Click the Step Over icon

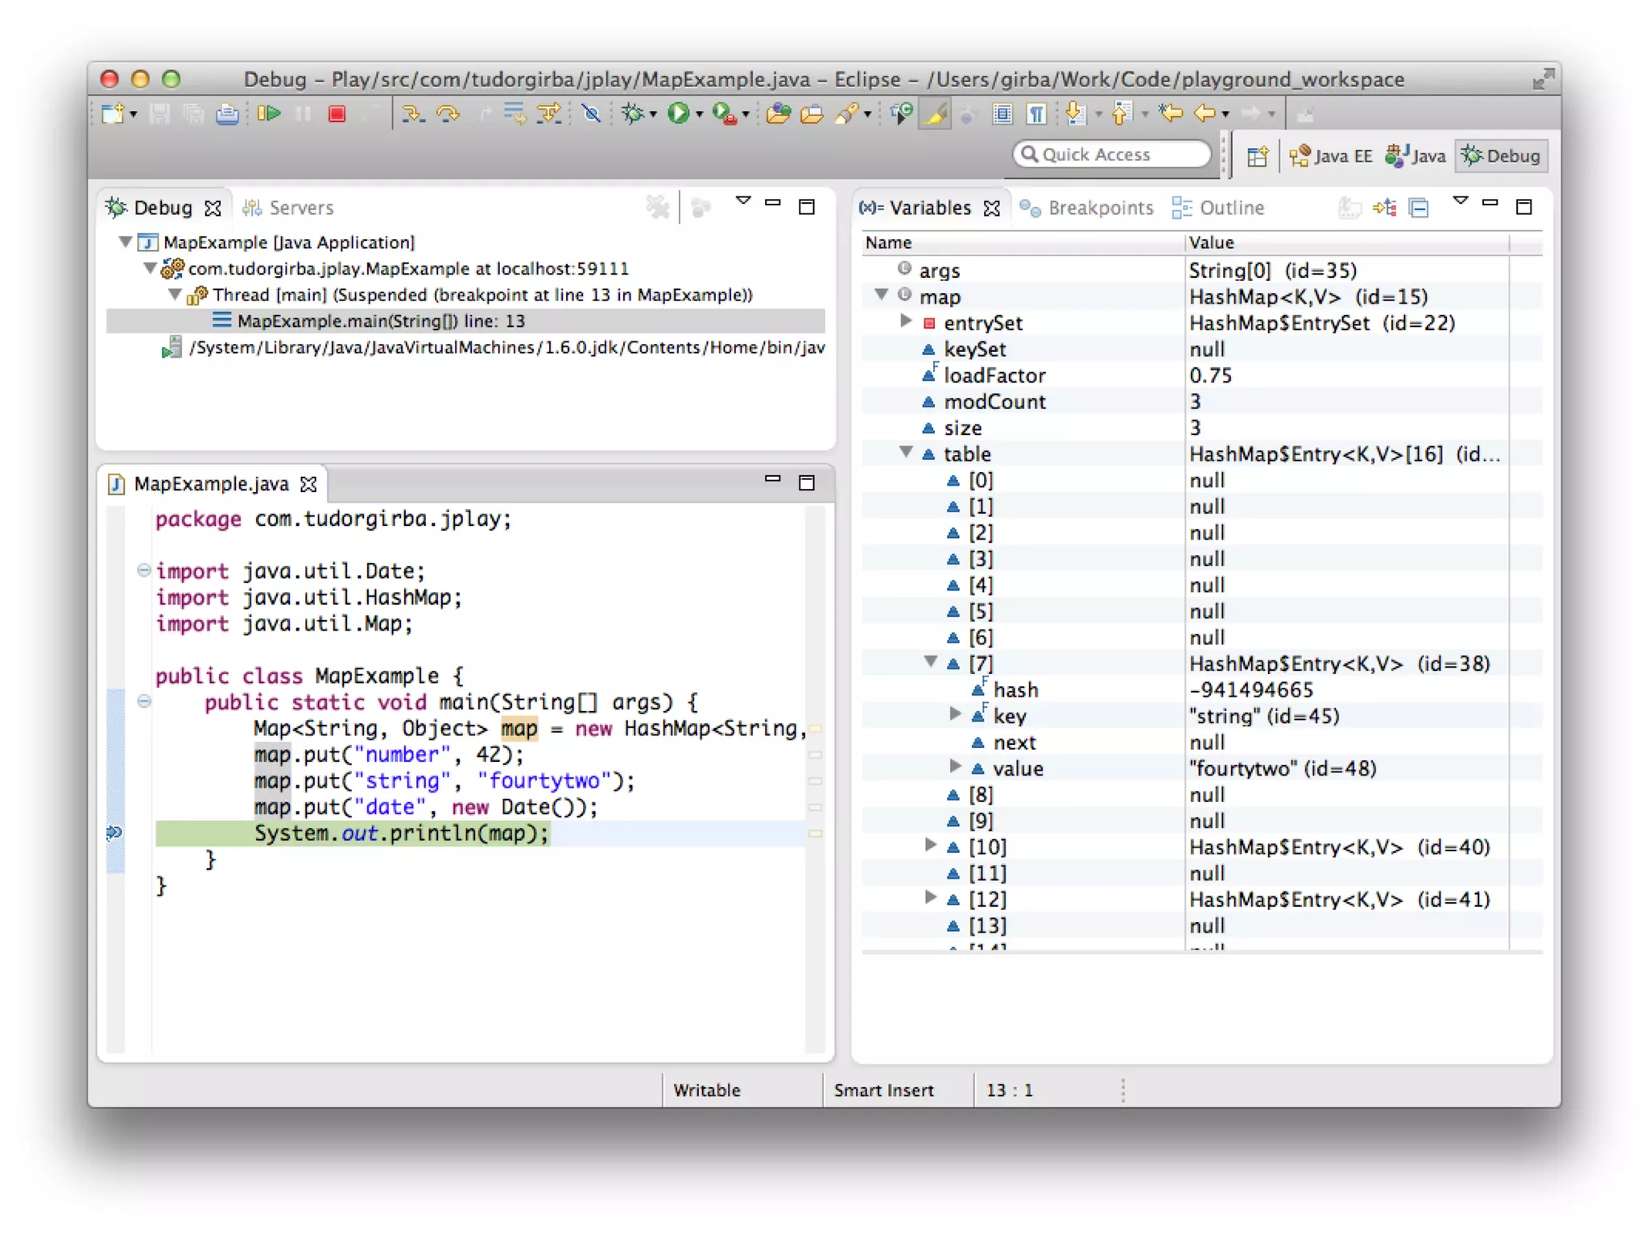(x=448, y=114)
